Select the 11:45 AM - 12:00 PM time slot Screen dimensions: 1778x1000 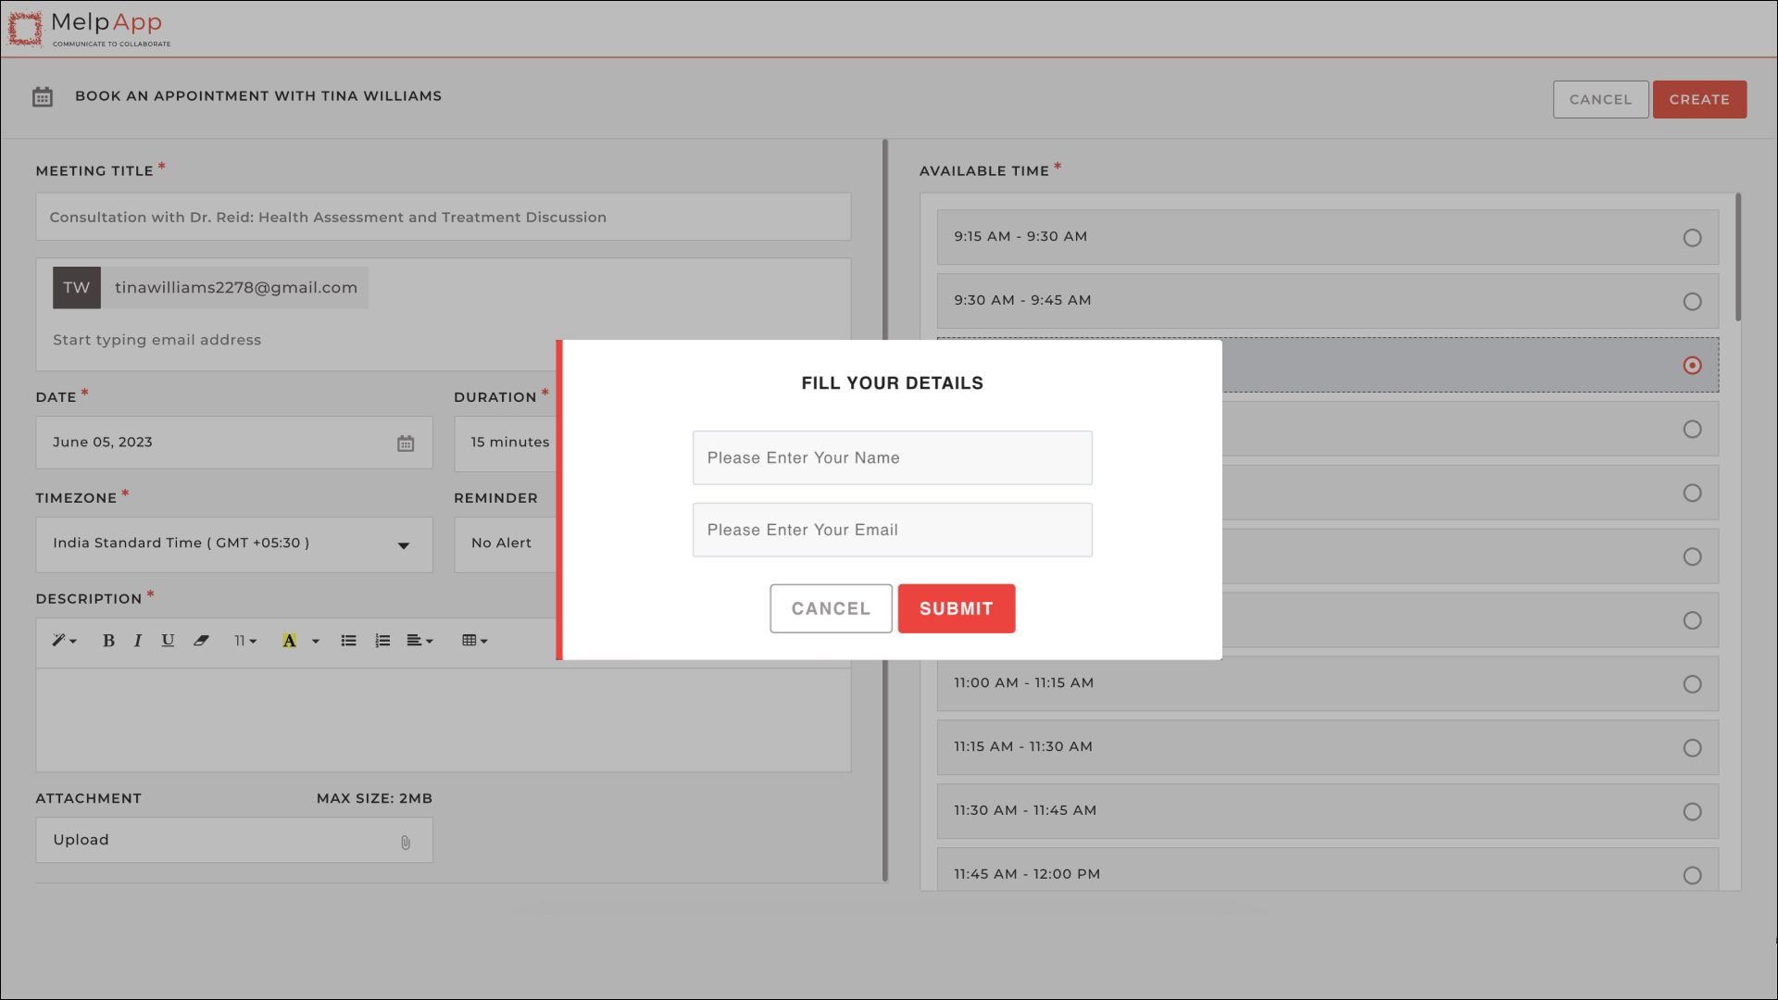(x=1693, y=875)
